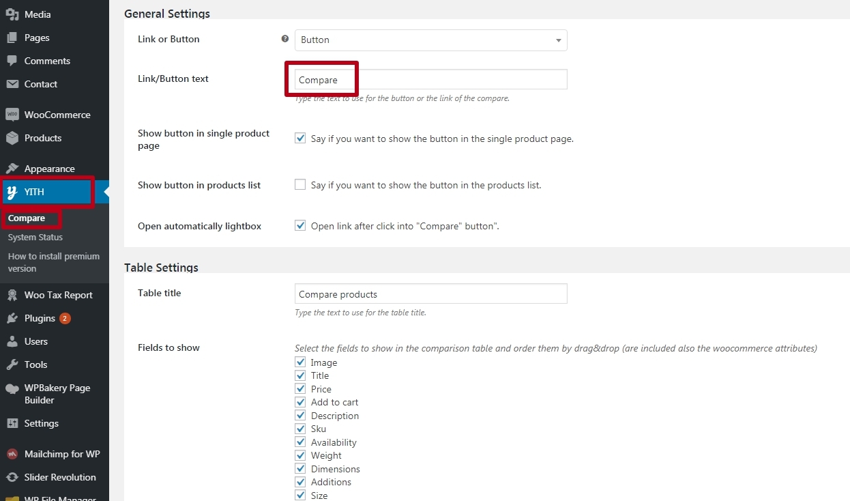Click the Comments speech bubble icon
Image resolution: width=850 pixels, height=501 pixels.
point(12,61)
